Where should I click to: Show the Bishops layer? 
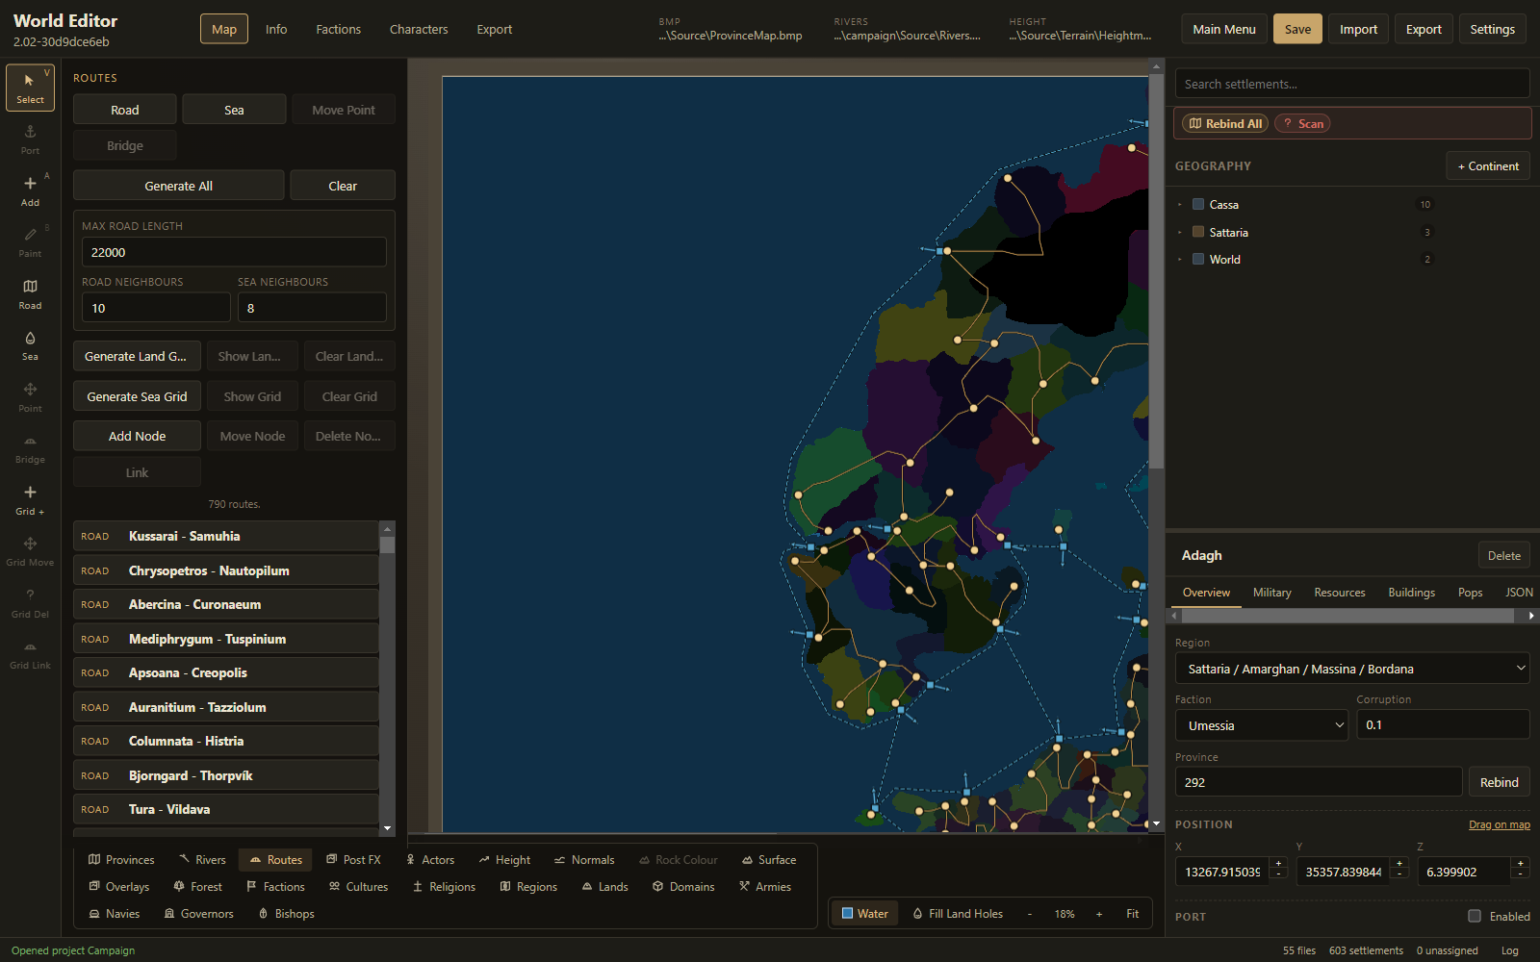click(x=287, y=914)
